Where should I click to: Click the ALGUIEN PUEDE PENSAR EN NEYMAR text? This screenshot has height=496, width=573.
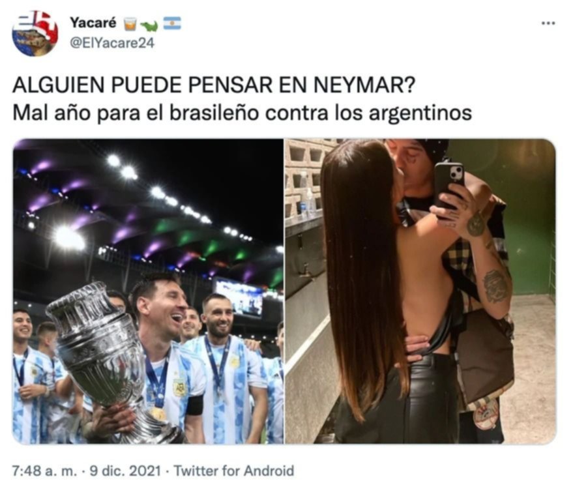pyautogui.click(x=214, y=85)
